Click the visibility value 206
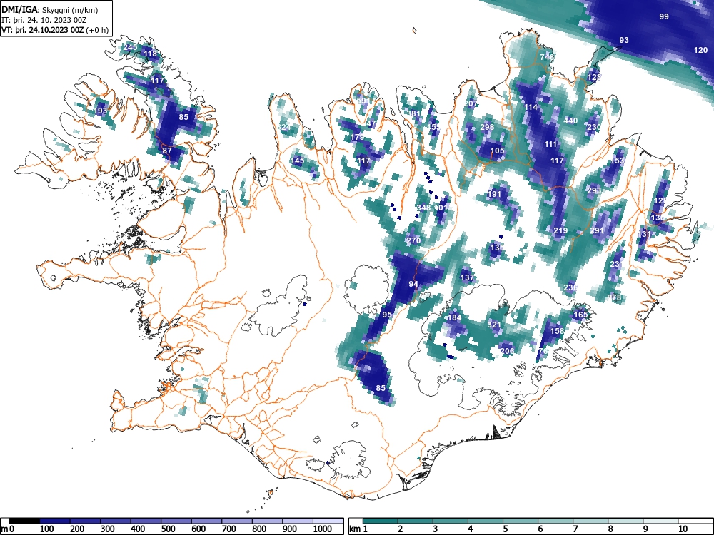Image resolution: width=714 pixels, height=535 pixels. pos(507,351)
